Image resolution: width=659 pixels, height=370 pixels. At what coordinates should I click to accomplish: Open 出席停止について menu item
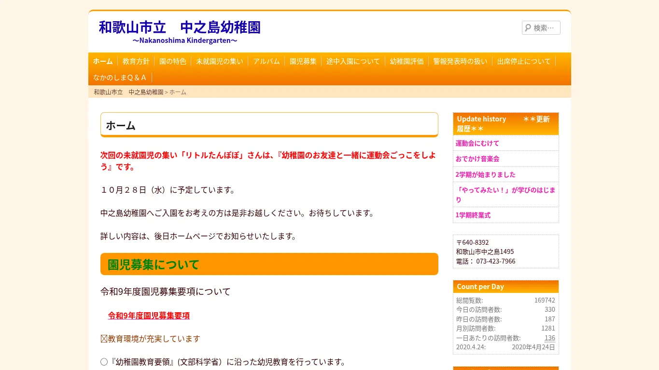coord(524,61)
